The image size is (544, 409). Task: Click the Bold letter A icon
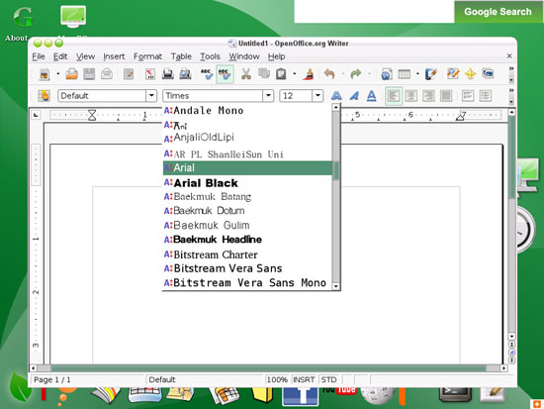point(336,96)
